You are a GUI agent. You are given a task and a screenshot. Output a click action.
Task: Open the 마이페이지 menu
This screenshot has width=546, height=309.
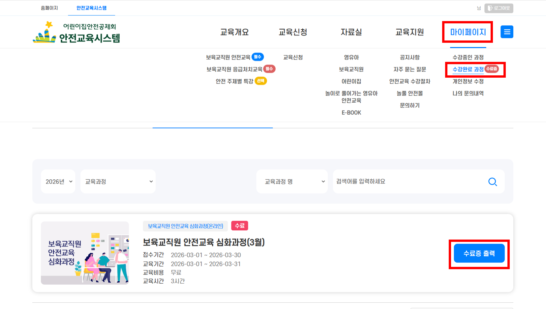click(468, 32)
